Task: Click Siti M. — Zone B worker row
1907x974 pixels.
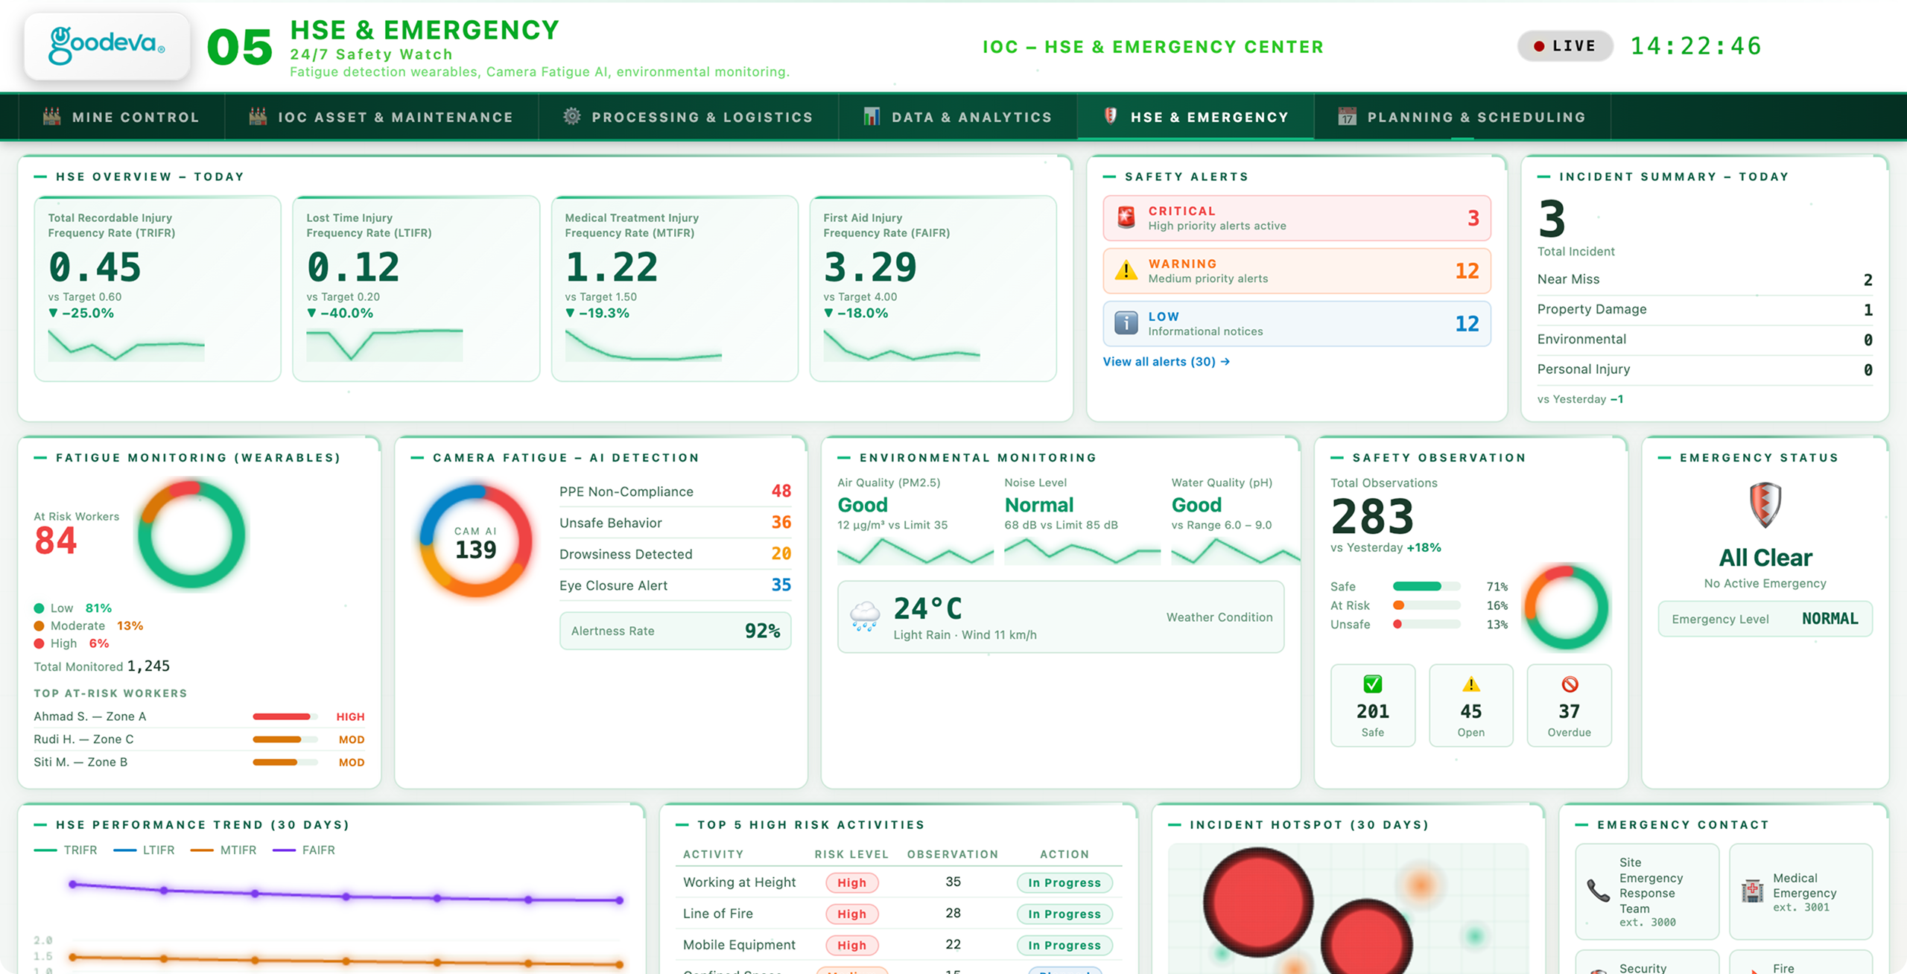Action: click(x=199, y=762)
